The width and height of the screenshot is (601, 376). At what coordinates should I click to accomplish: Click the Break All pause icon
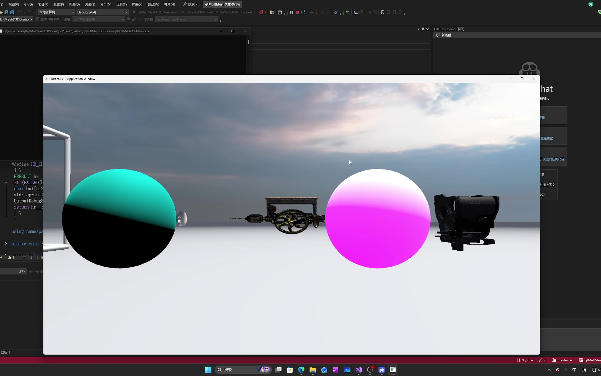(x=291, y=12)
